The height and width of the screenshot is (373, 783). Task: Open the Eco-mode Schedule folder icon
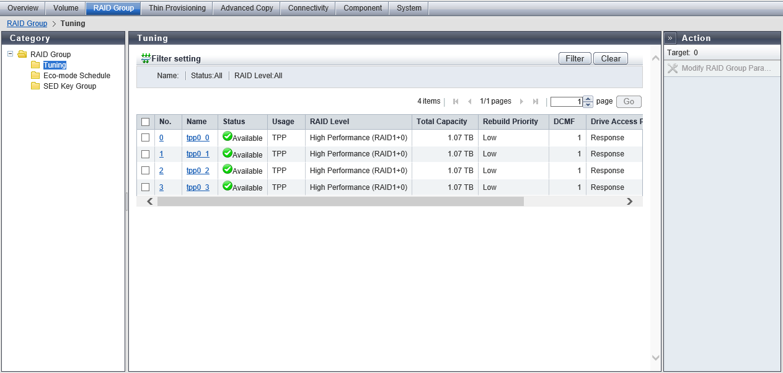(x=35, y=76)
